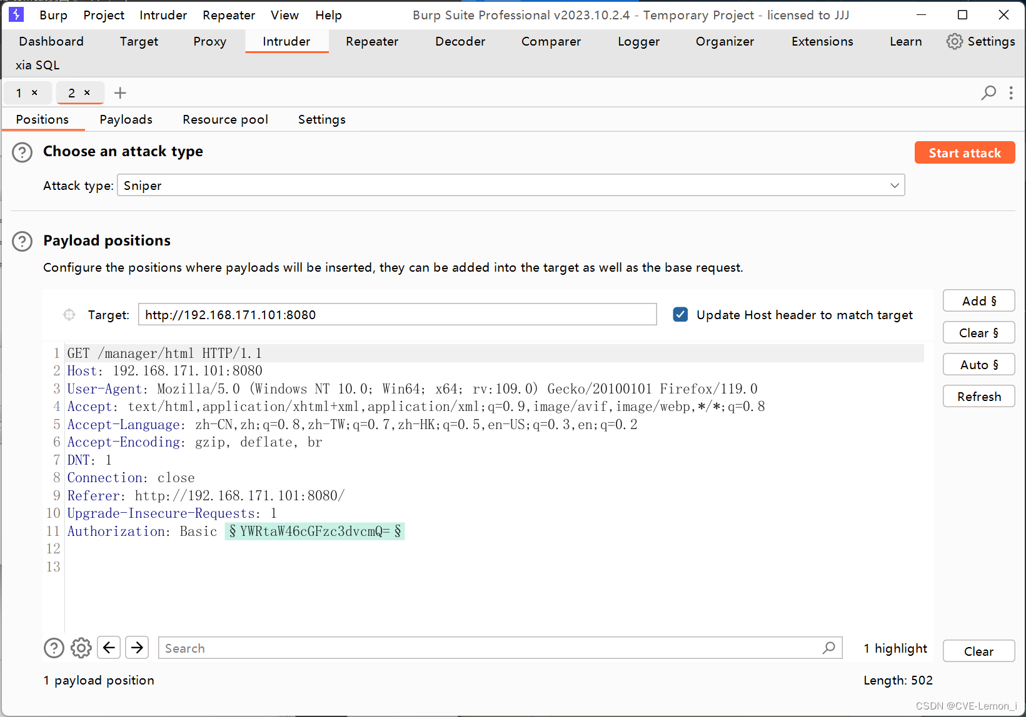Toggle Update Host header to match target

click(681, 315)
